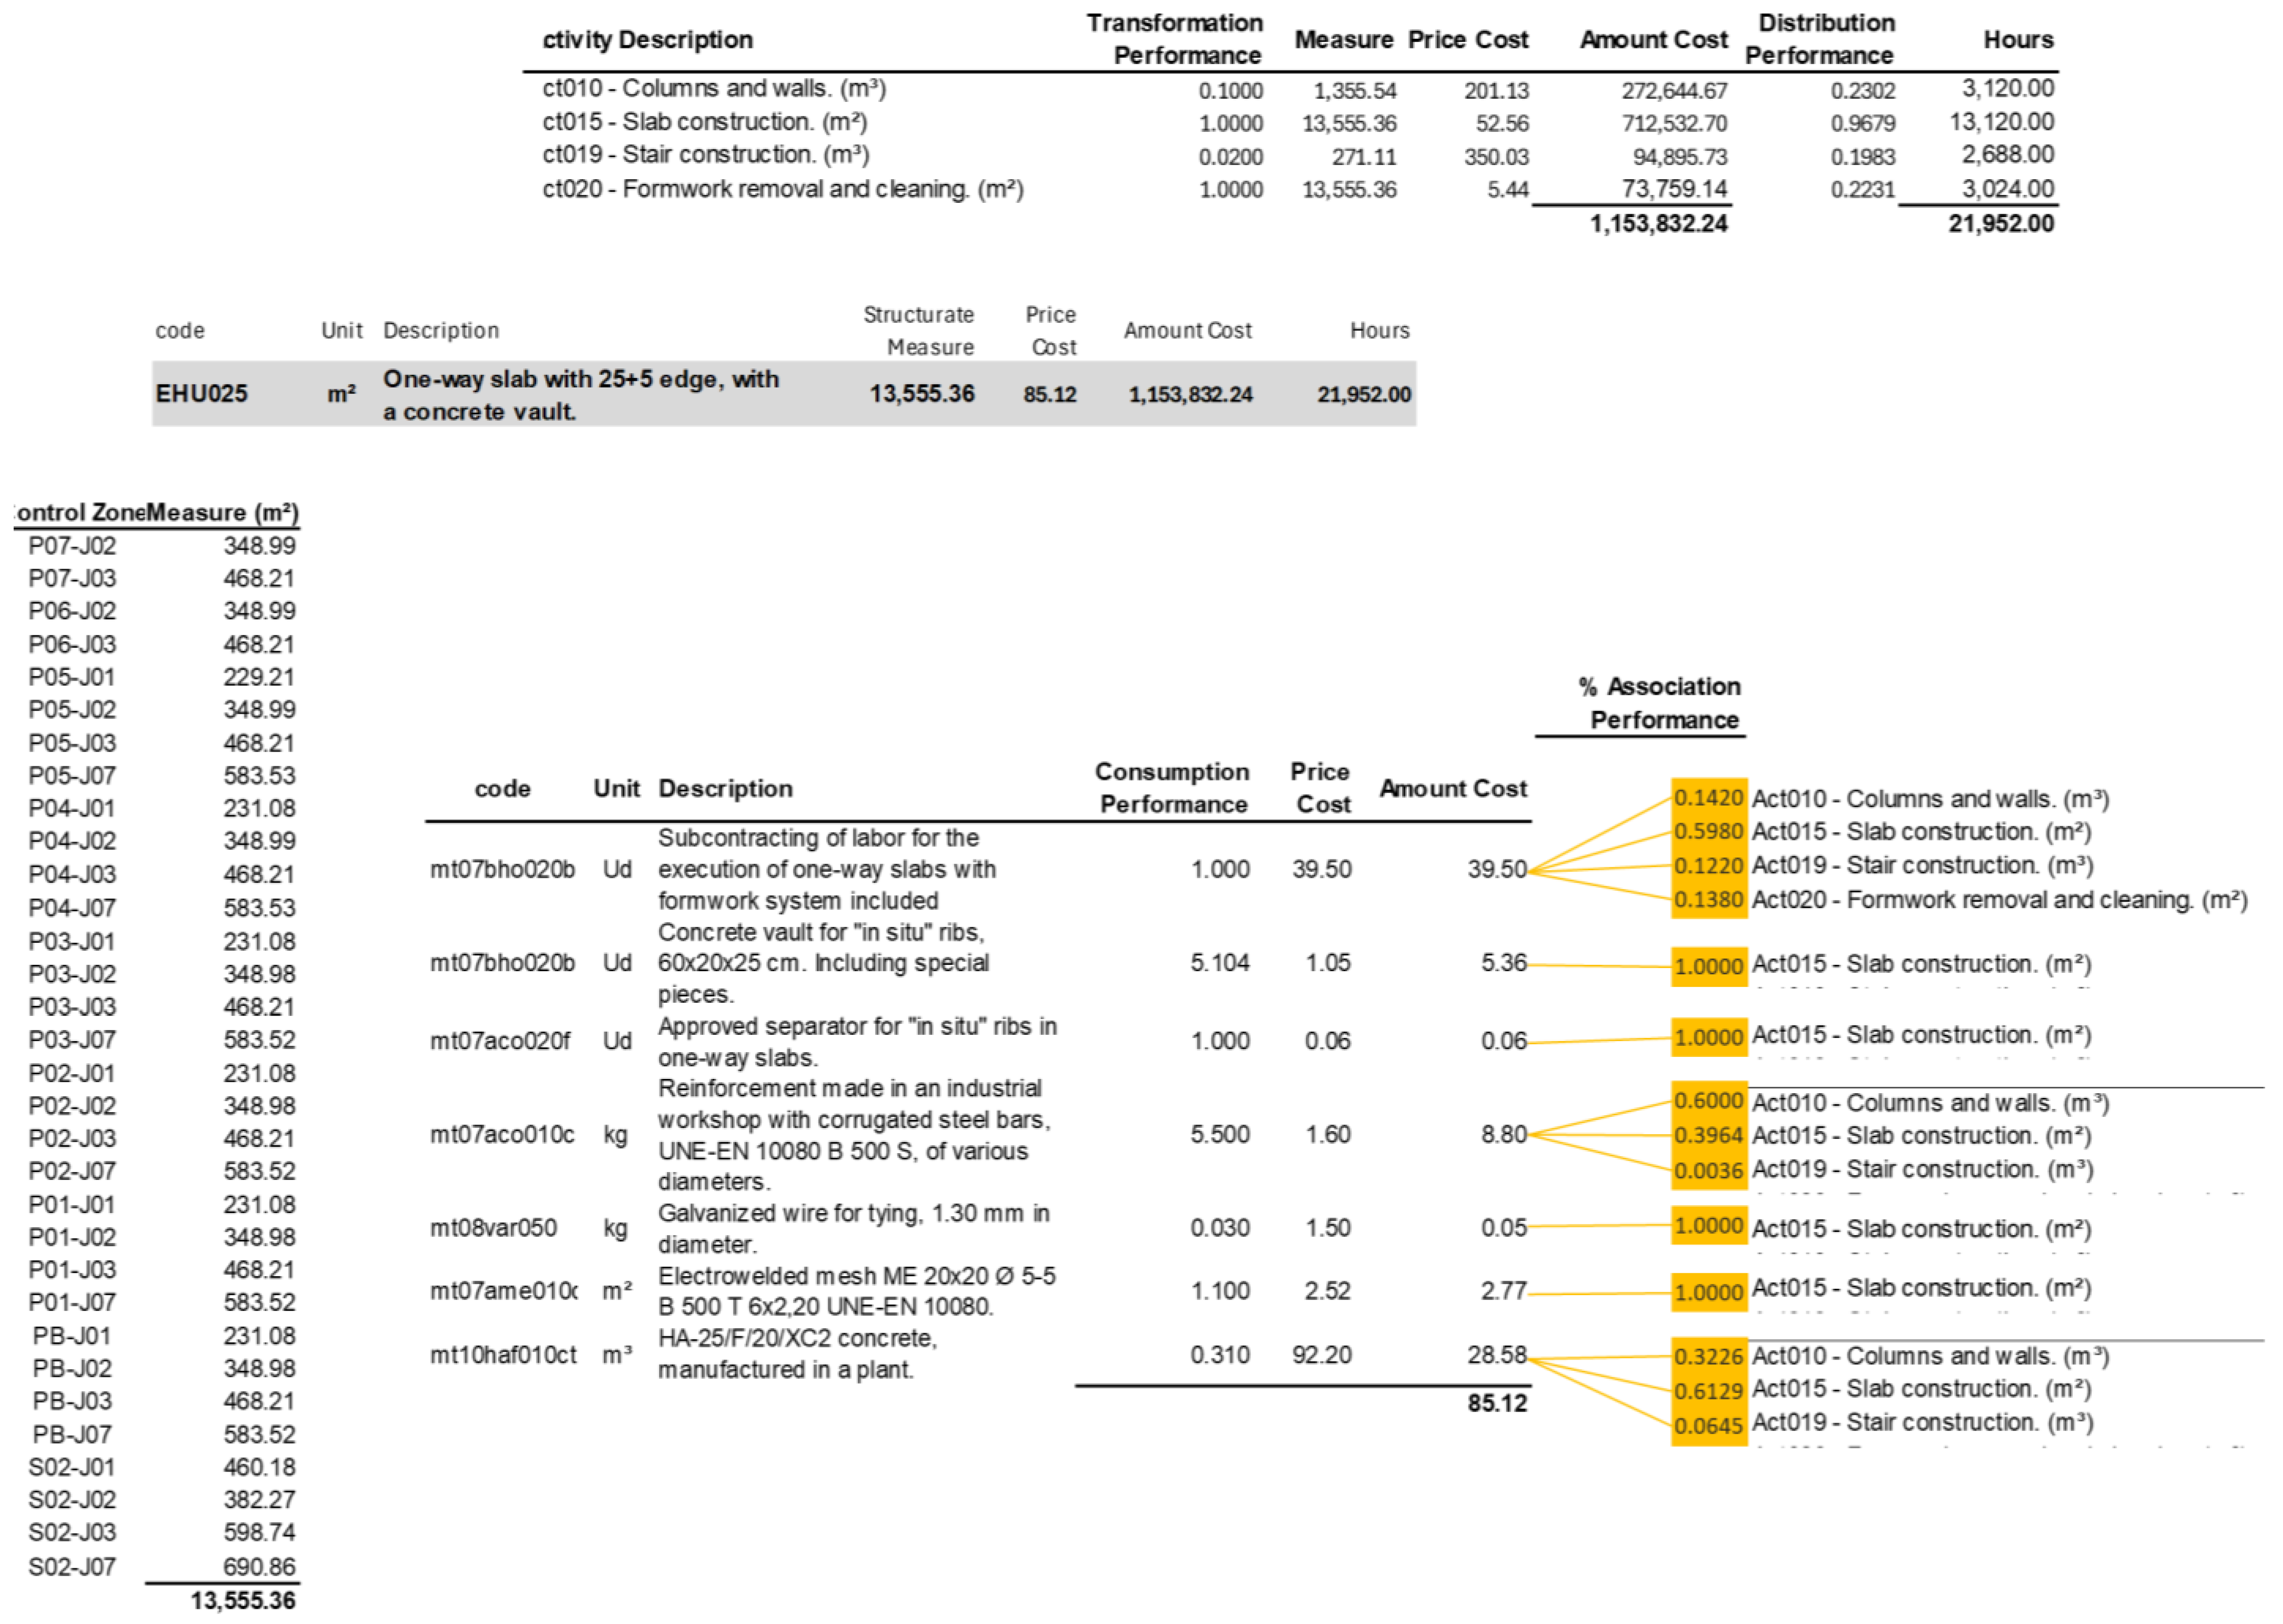
Task: Select the 13,120.00 hours value
Action: coord(2002,122)
